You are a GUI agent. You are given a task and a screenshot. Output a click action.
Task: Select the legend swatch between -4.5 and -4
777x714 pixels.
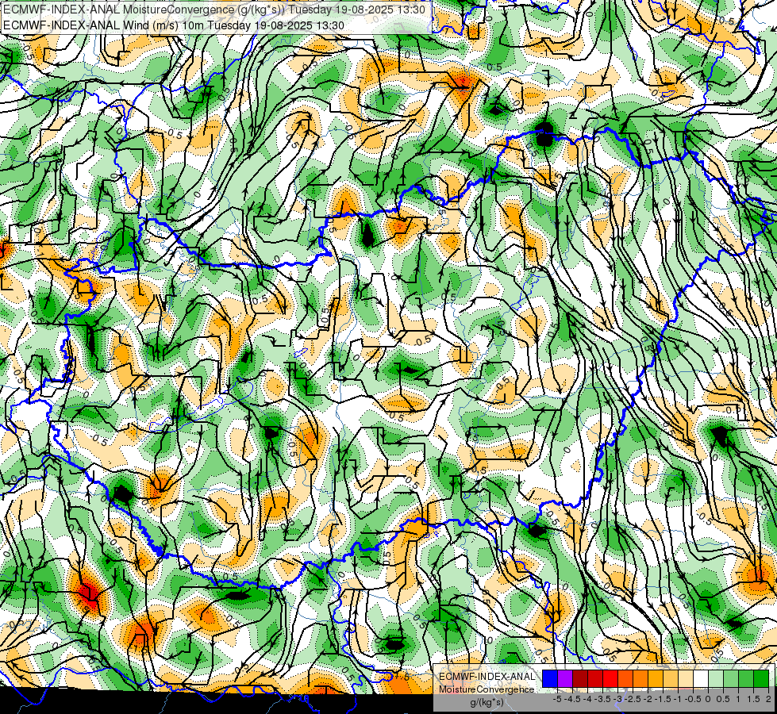coord(580,679)
